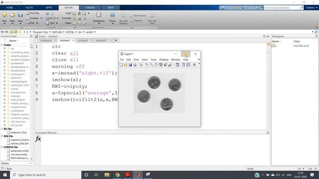Select the Data Cursor tool in Figure 1
This screenshot has width=319, height=179.
tap(165, 65)
